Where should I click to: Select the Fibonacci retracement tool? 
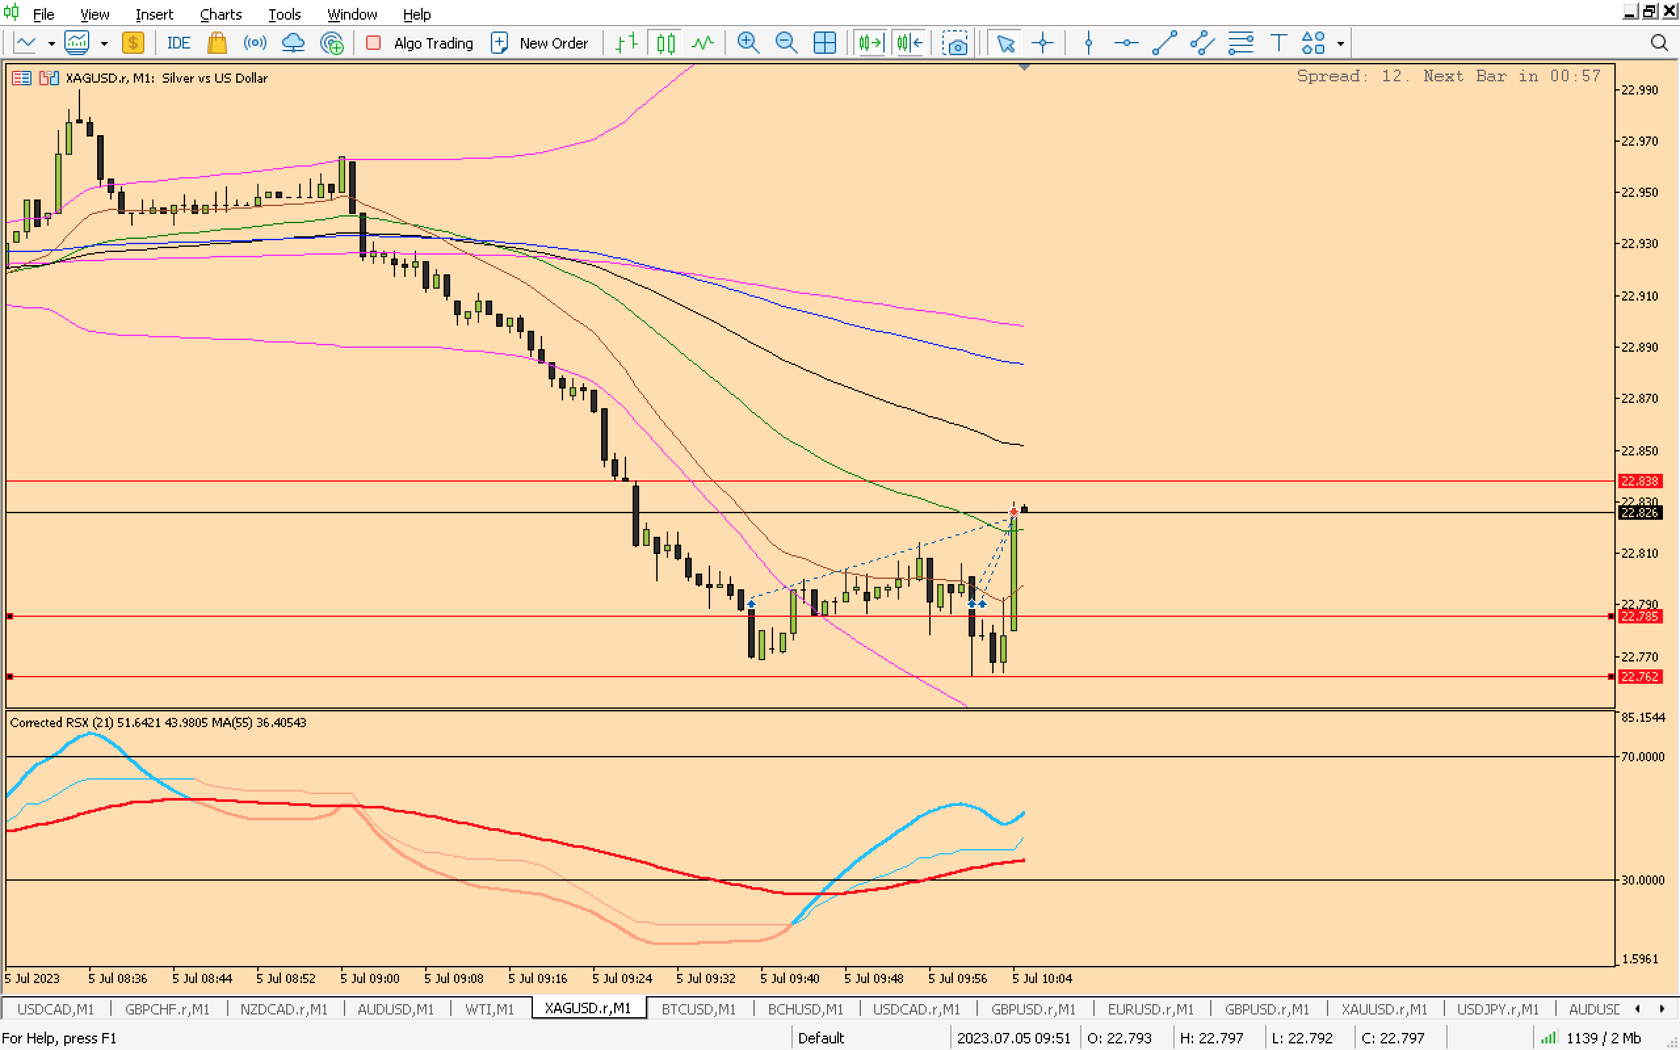click(1240, 43)
